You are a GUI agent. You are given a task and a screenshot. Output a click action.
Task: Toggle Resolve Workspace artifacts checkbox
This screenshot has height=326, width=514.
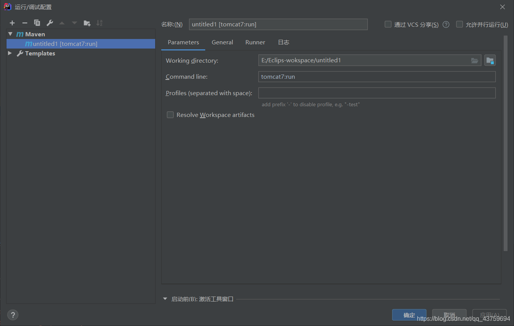click(x=170, y=115)
